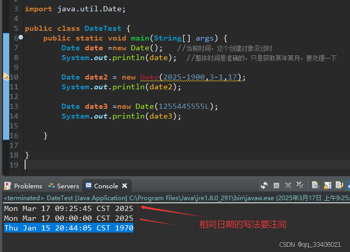350x252 pixels.
Task: Click line number 13 in the gutter
Action: coord(14,106)
